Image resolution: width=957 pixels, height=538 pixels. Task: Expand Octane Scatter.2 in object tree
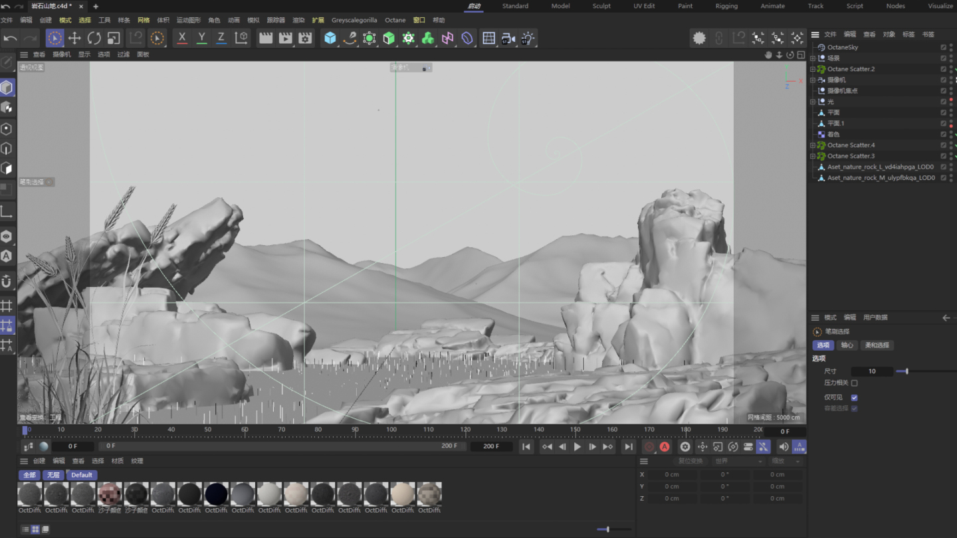pos(812,69)
